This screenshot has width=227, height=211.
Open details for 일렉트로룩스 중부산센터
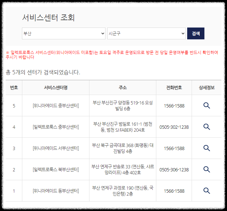(206, 127)
